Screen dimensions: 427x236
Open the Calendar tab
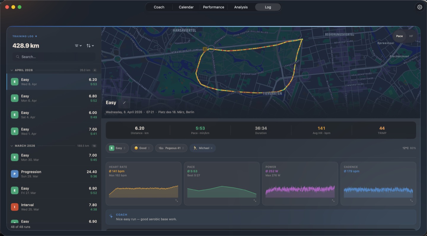click(186, 7)
